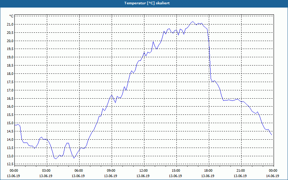The width and height of the screenshot is (288, 180).
Task: Click the 09:00 time label
Action: (x=111, y=171)
